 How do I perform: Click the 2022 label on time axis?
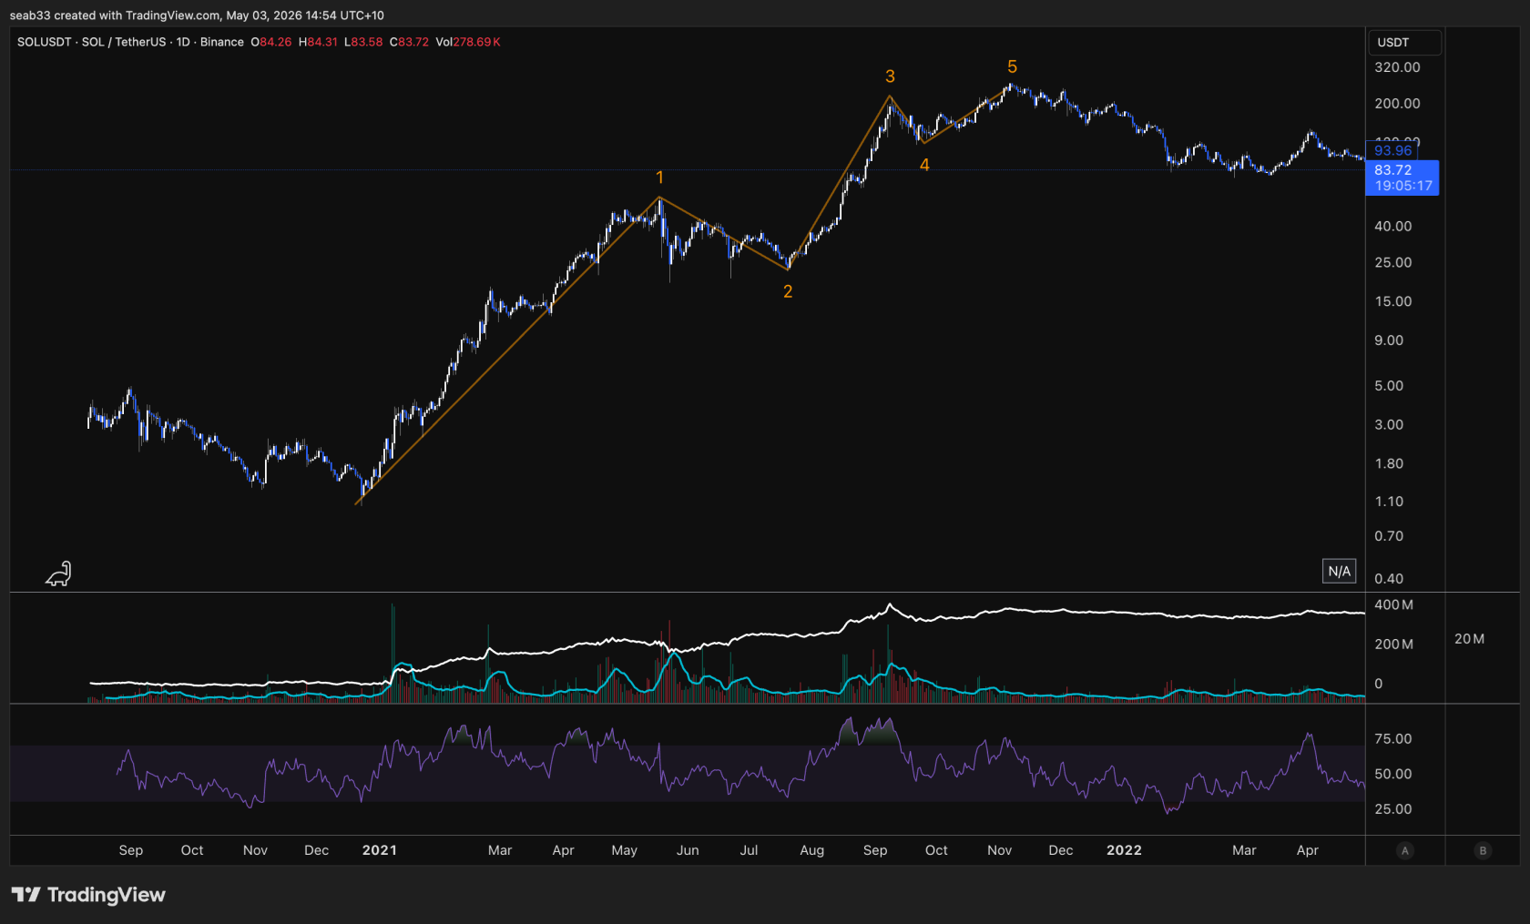[x=1124, y=850]
